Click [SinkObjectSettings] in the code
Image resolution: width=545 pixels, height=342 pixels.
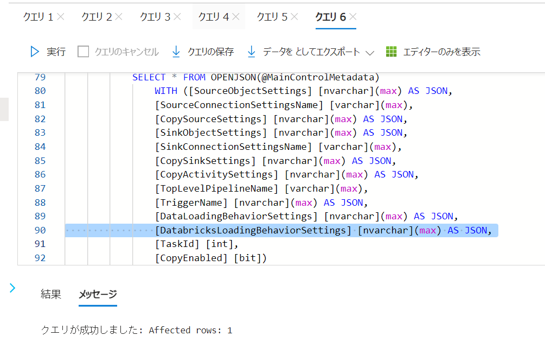211,133
